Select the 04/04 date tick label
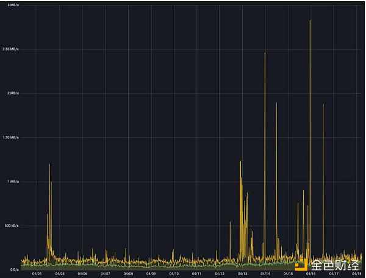This screenshot has height=278, width=366. (37, 274)
